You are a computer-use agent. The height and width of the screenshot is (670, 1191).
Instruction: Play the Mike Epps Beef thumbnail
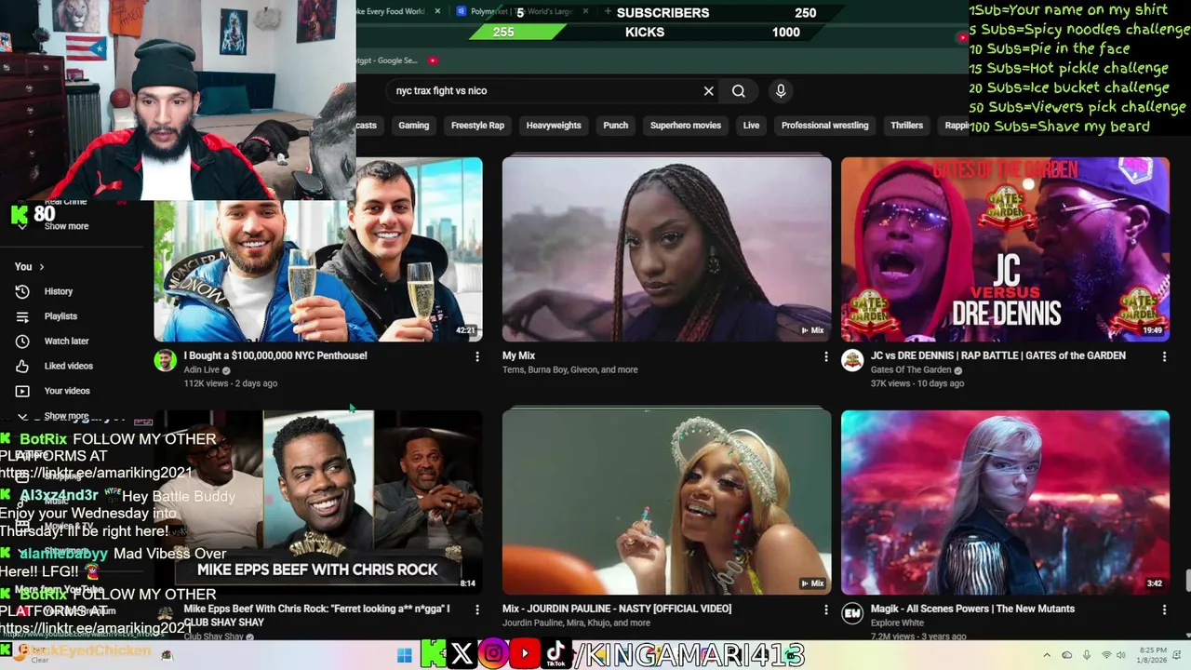pos(318,502)
